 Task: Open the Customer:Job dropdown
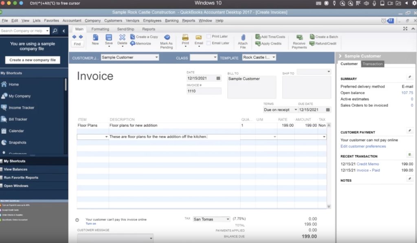tap(156, 57)
